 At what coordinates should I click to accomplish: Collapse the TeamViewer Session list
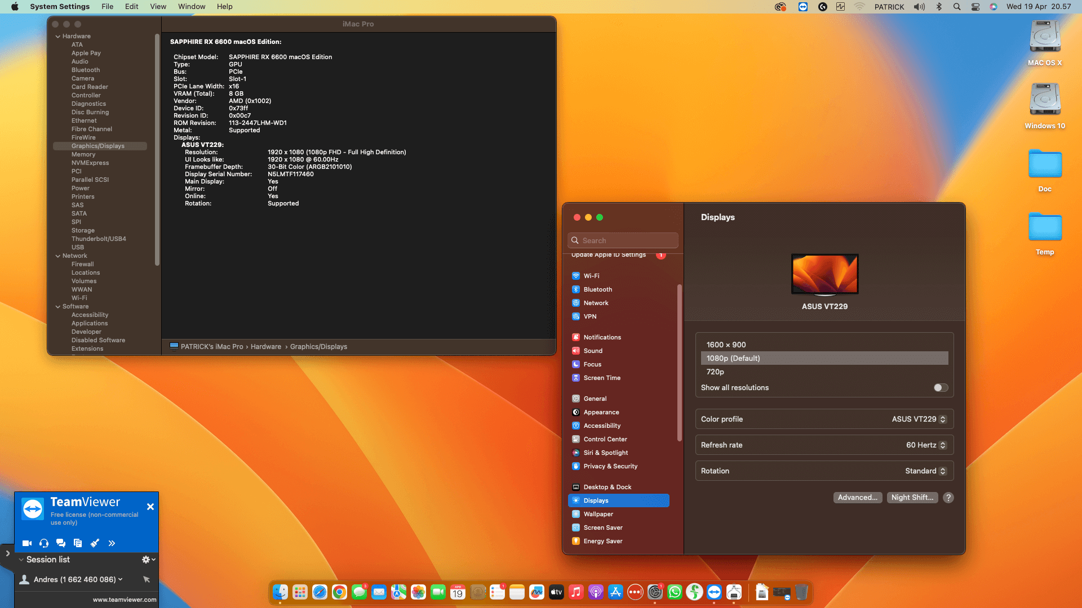pyautogui.click(x=21, y=560)
